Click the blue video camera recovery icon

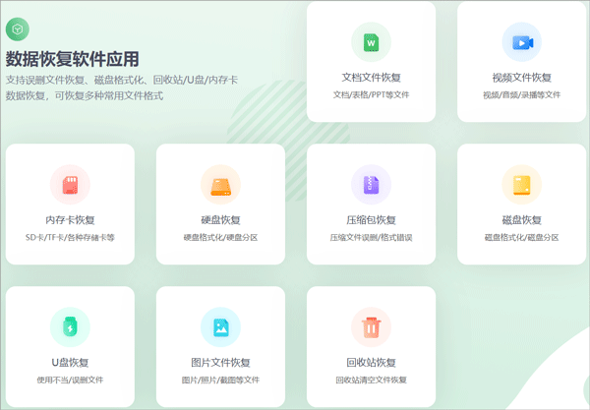pyautogui.click(x=521, y=42)
